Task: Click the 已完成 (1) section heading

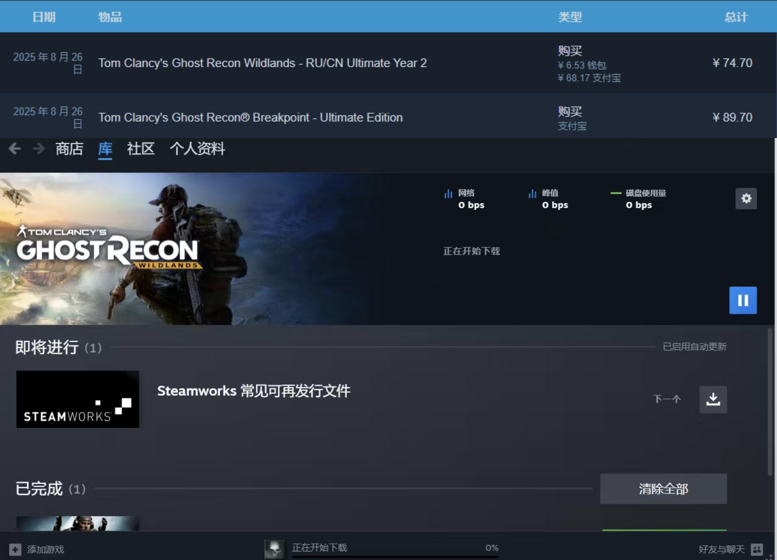Action: click(x=50, y=488)
